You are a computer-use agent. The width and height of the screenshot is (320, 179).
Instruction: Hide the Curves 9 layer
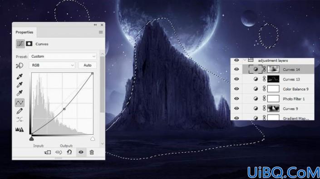236,109
